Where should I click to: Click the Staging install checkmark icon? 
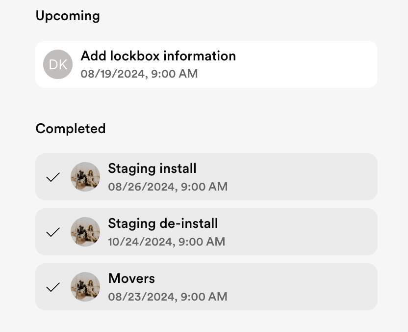point(53,177)
